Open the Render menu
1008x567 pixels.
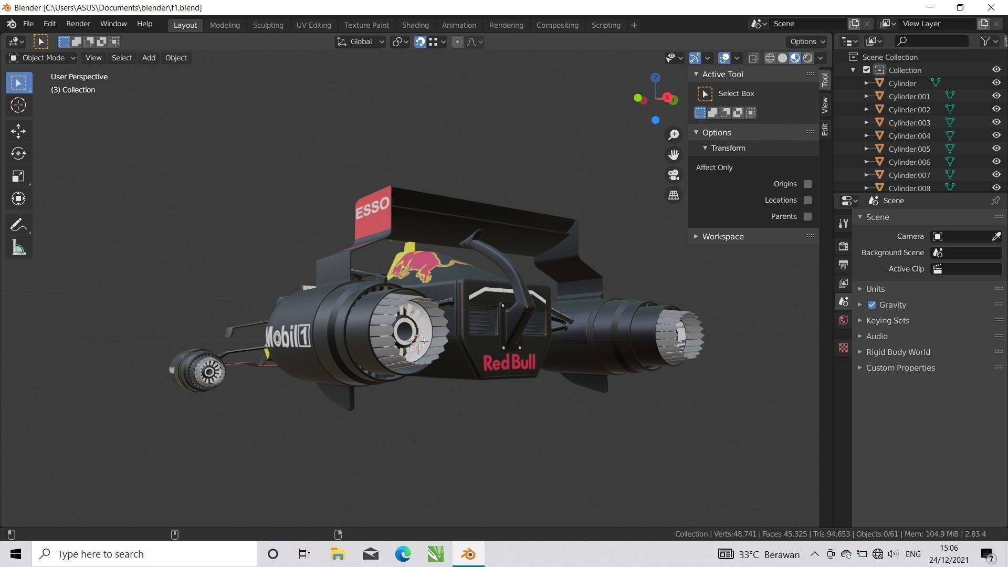point(78,24)
